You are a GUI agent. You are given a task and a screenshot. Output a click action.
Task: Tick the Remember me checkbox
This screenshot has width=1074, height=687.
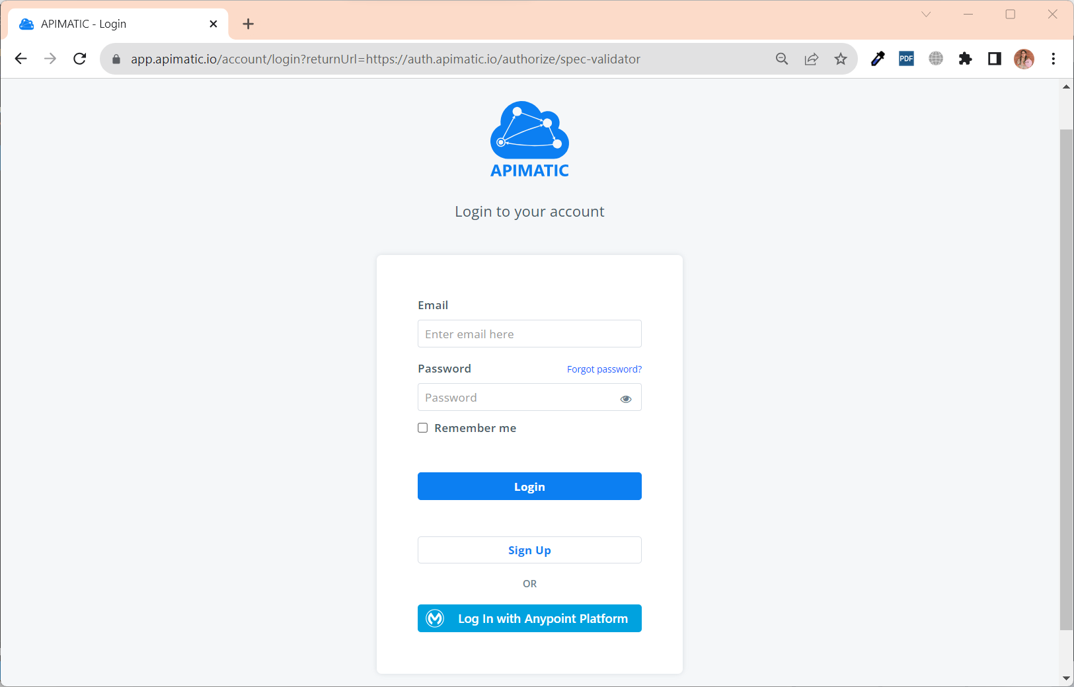pos(423,428)
